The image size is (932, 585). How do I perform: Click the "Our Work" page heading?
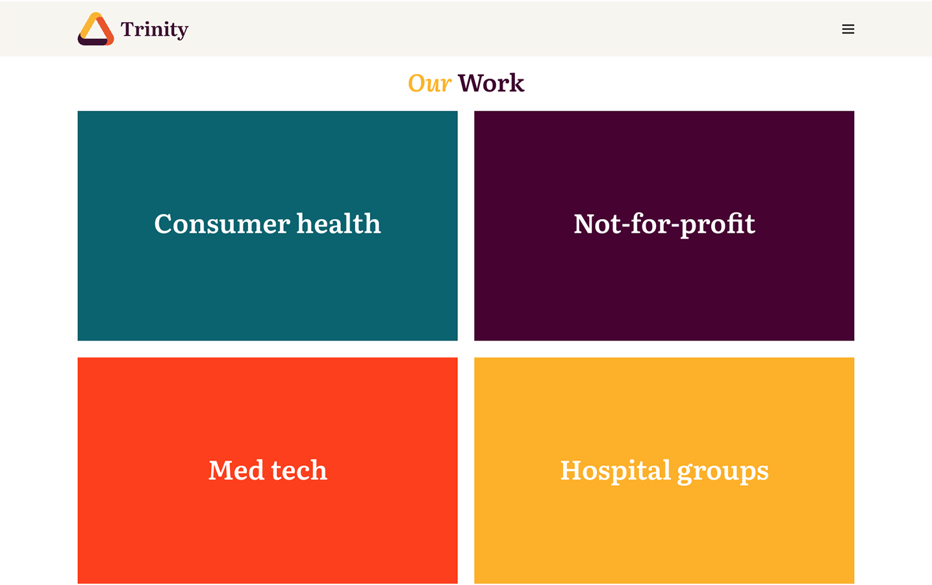coord(466,83)
